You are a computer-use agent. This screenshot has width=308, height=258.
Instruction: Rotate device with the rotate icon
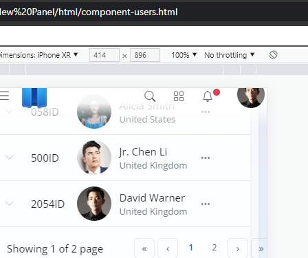click(x=273, y=55)
